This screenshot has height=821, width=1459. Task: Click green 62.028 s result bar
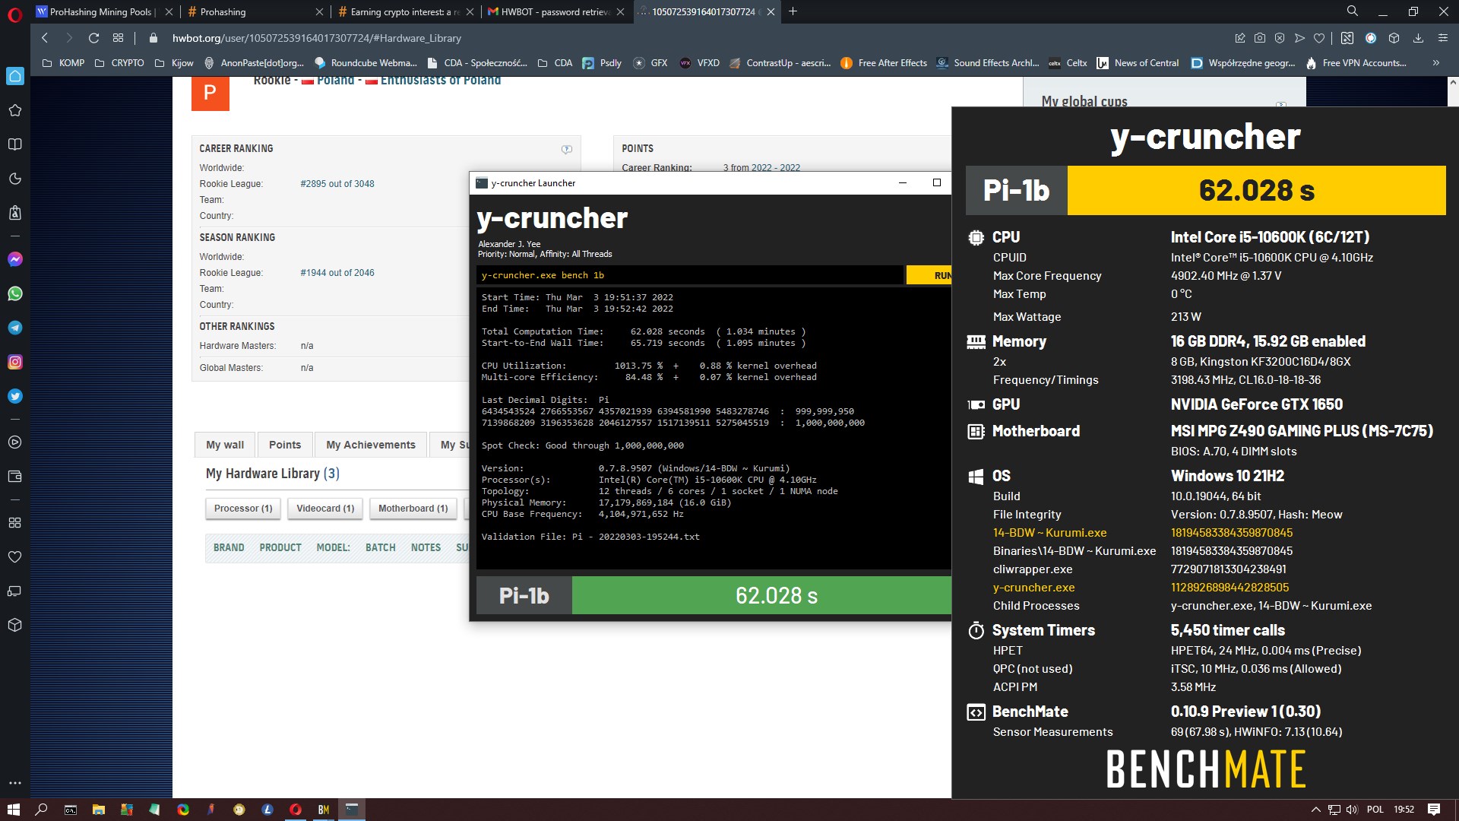[761, 595]
